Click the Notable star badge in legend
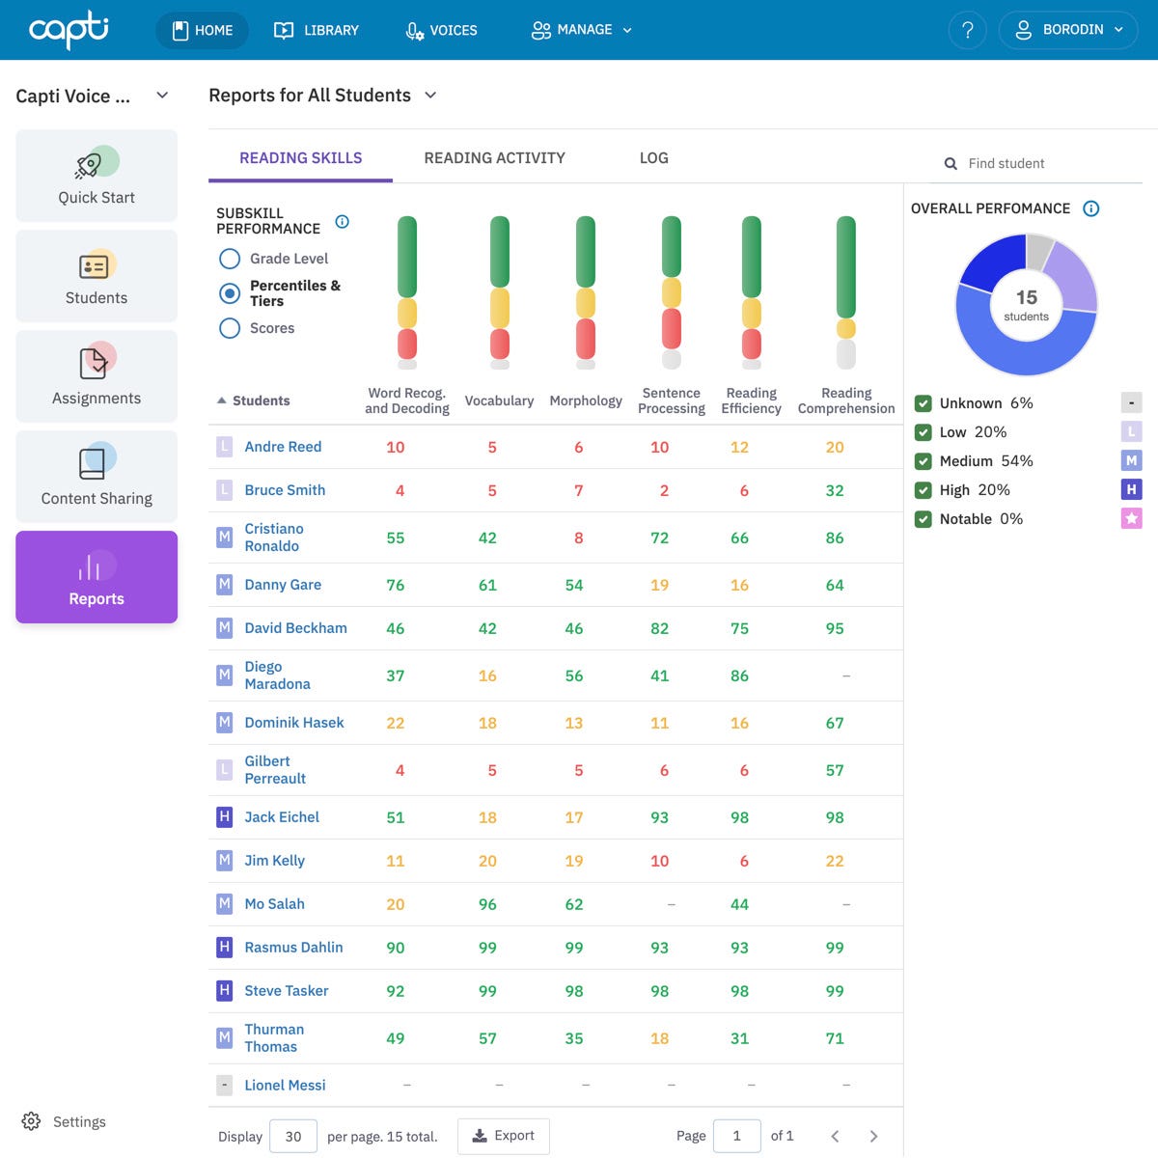Viewport: 1158px width, 1158px height. (1132, 518)
